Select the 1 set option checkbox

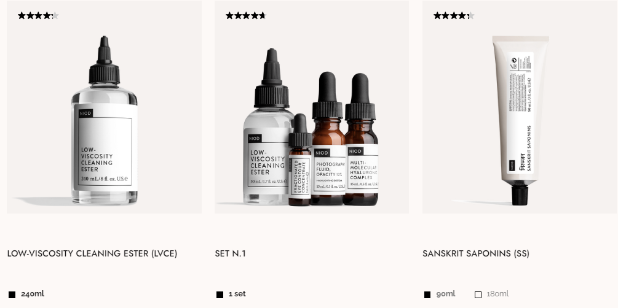[x=220, y=295]
